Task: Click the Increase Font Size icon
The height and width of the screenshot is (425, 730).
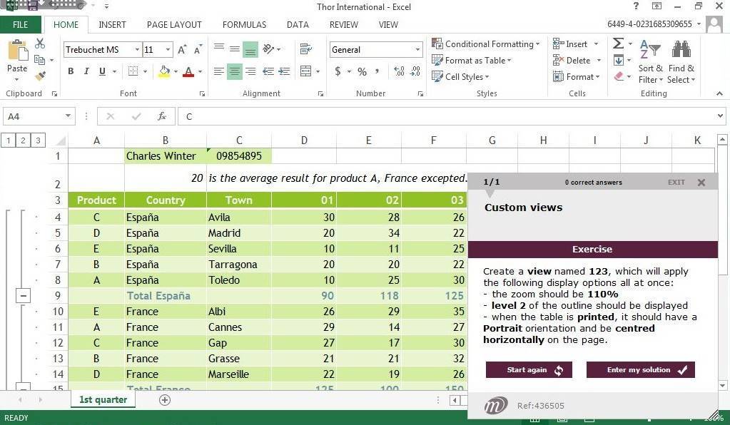Action: (182, 50)
